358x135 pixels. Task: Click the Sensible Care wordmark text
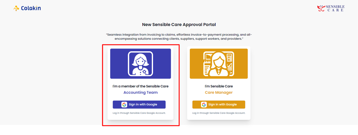[335, 8]
